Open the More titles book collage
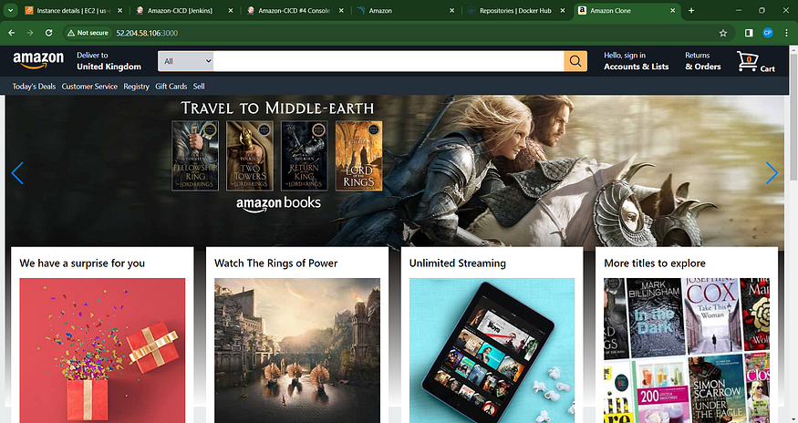798x423 pixels. [687, 350]
